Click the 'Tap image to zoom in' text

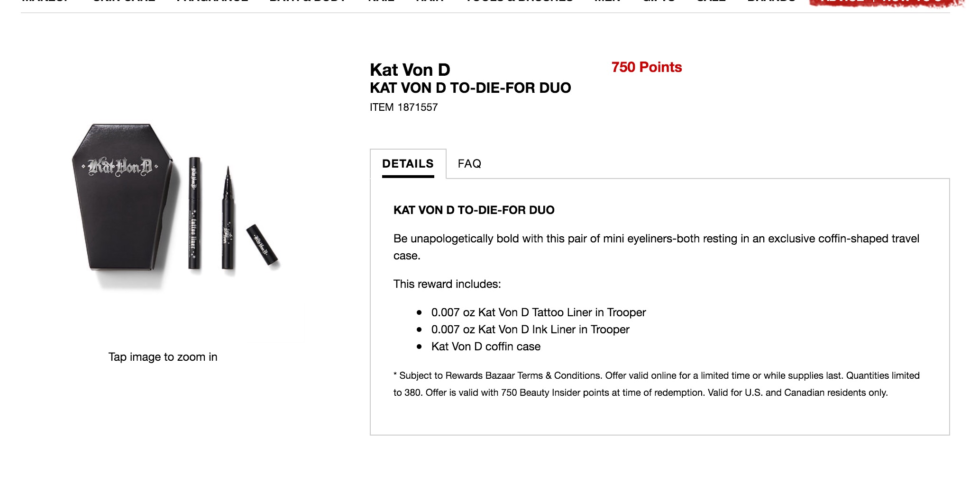click(163, 357)
